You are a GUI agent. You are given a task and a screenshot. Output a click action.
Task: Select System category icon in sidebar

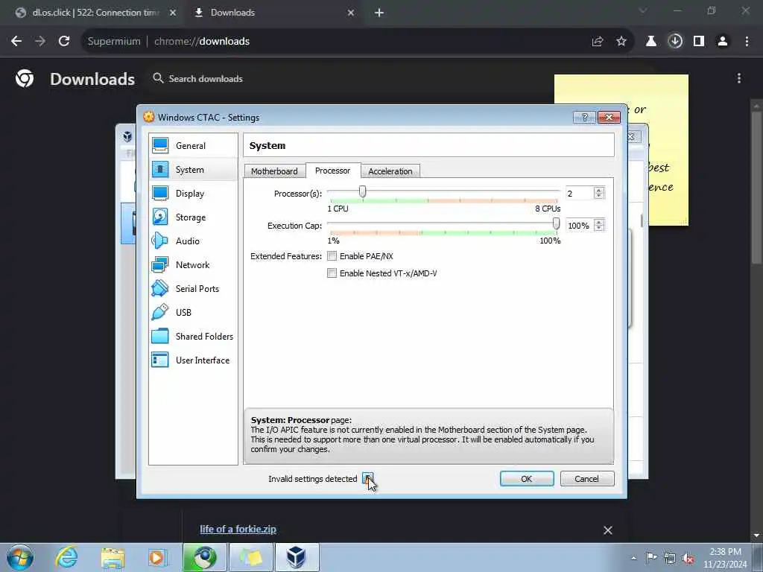tap(160, 169)
